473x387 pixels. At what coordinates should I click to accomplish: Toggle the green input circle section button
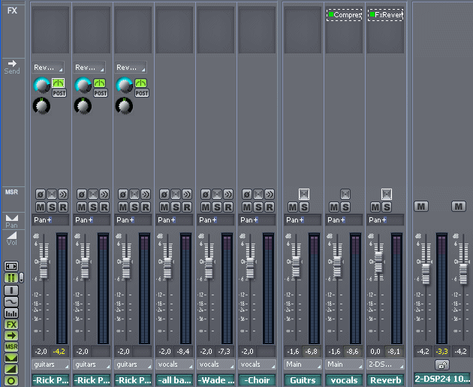[x=11, y=381]
